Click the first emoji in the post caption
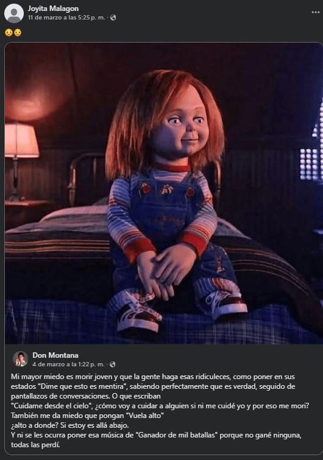This screenshot has width=323, height=460. tap(9, 32)
